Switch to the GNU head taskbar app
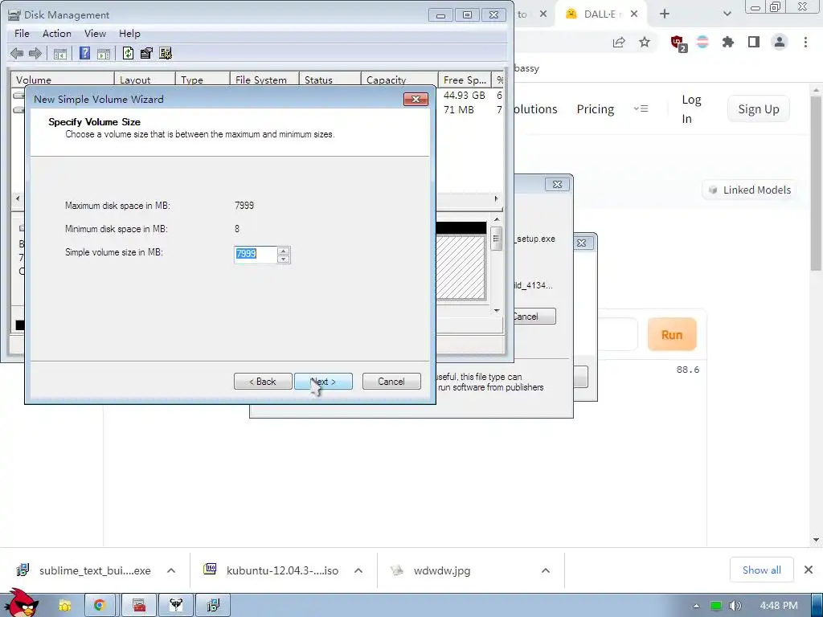The height and width of the screenshot is (617, 823). [176, 606]
